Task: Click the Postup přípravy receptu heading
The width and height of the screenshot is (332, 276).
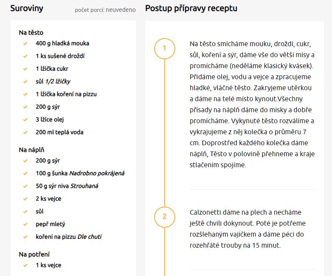Action: tap(191, 8)
